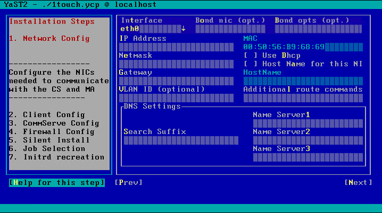Click the Name Server2 input field
The image size is (382, 213).
tap(308, 140)
